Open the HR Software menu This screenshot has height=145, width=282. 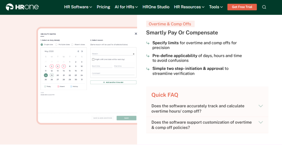[x=78, y=7]
